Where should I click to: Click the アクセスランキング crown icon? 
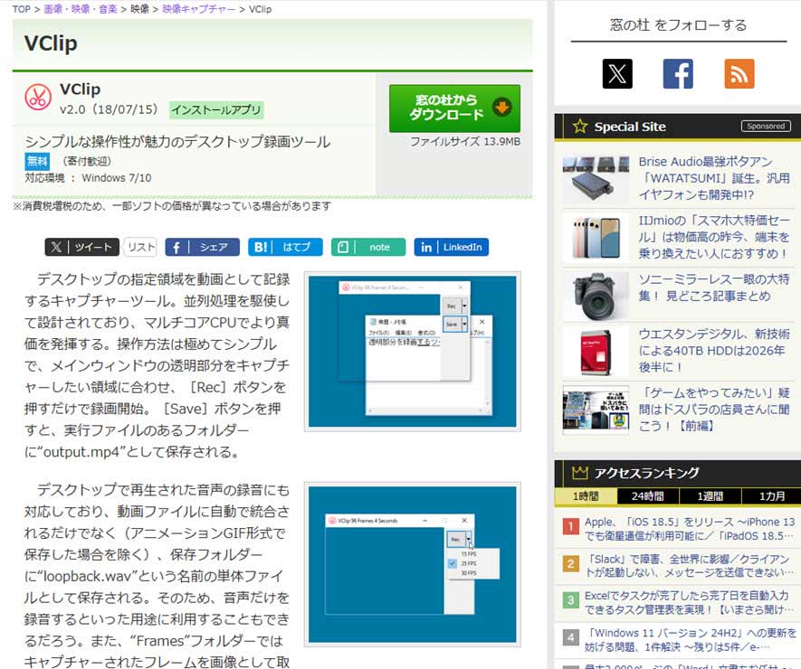[580, 473]
